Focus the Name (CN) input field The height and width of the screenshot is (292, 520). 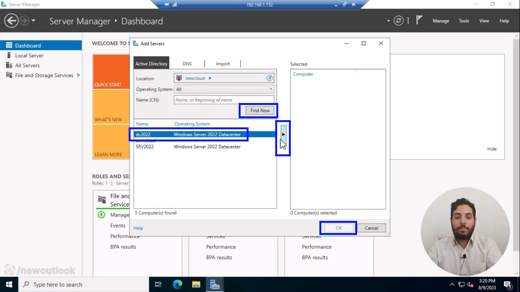point(224,100)
